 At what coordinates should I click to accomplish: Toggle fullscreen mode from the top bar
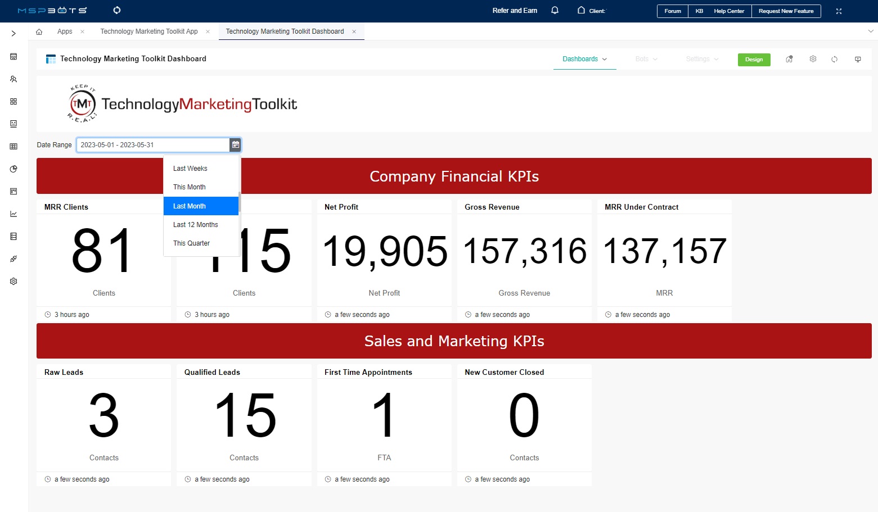point(839,11)
